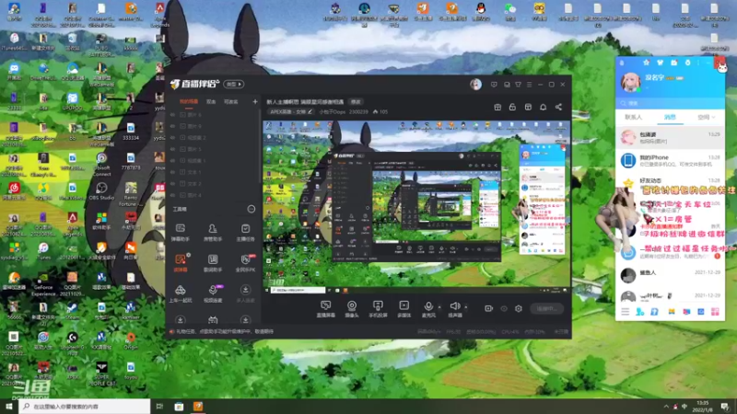737x414 pixels.
Task: Collapse the 工具箱 toolbox with the circle button
Action: pyautogui.click(x=252, y=209)
